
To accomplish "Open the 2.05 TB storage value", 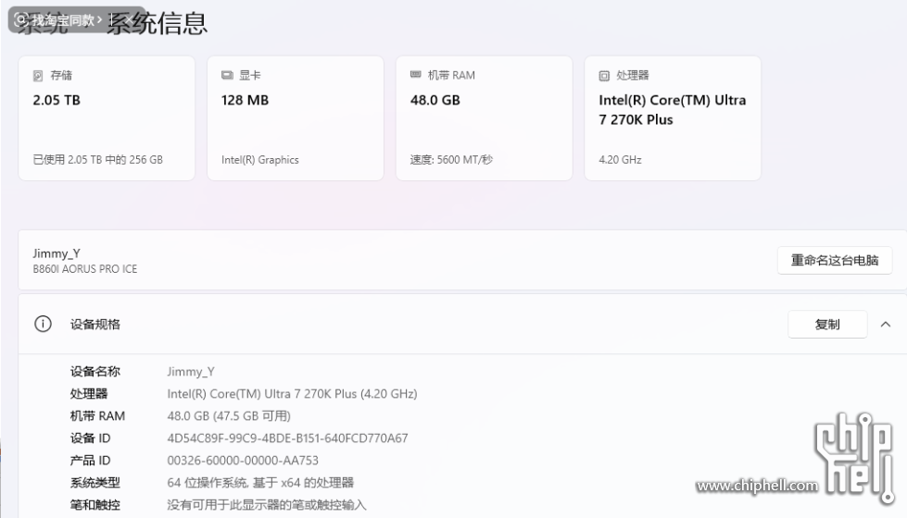I will click(x=57, y=100).
